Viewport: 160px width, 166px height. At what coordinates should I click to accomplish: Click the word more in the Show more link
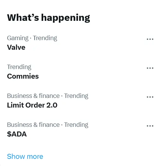click(x=35, y=157)
